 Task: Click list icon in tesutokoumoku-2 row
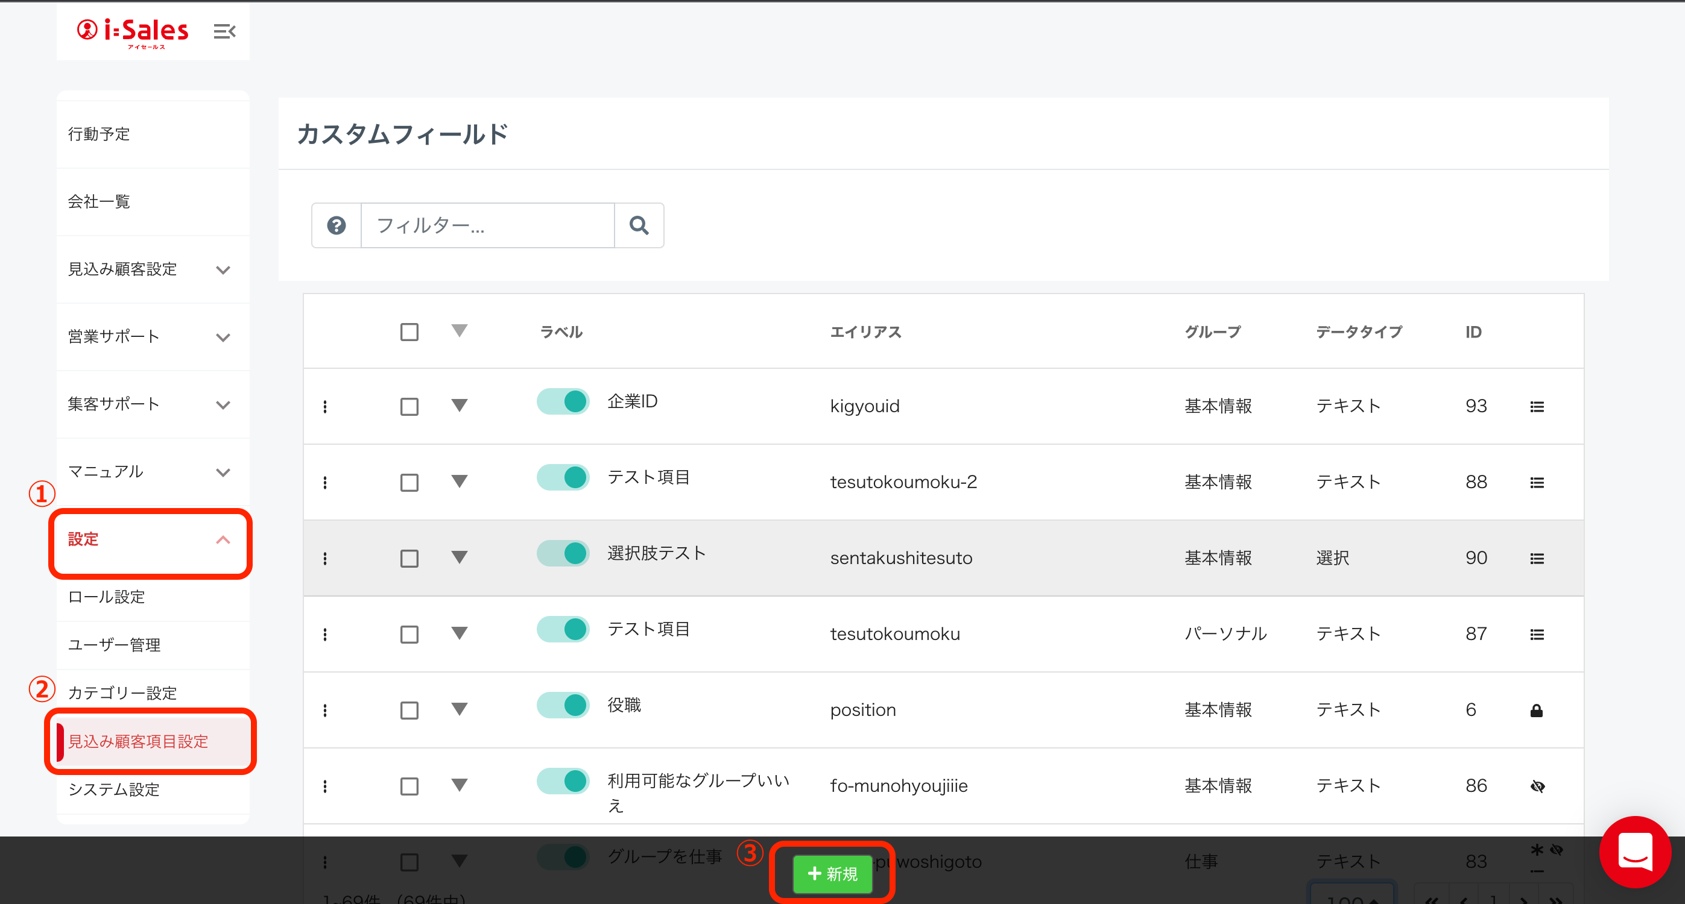coord(1537,482)
